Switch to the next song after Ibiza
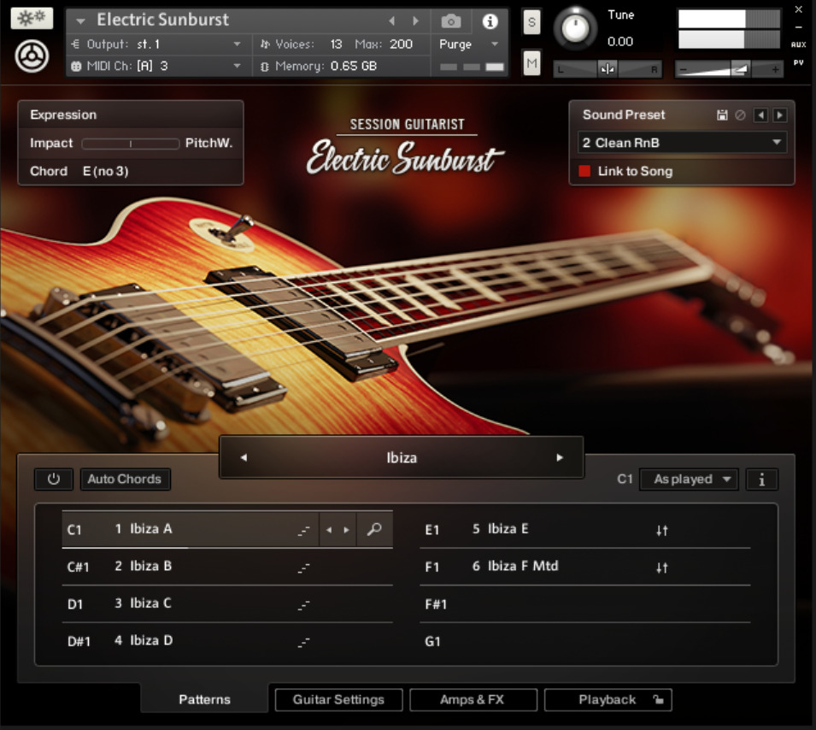816x730 pixels. (x=560, y=457)
